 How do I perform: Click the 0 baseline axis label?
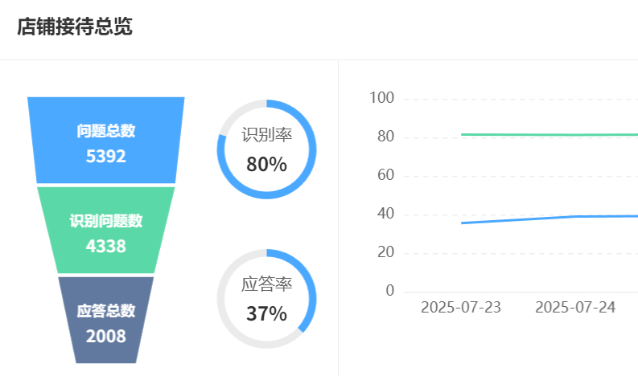[x=389, y=291]
